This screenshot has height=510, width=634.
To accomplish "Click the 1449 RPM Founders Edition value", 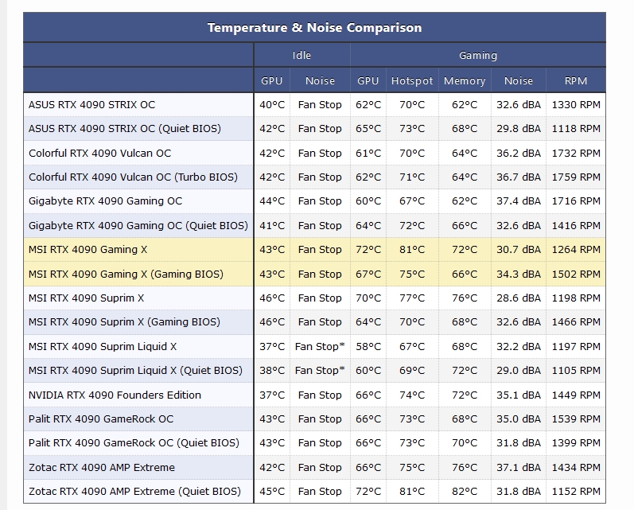I will coord(576,395).
